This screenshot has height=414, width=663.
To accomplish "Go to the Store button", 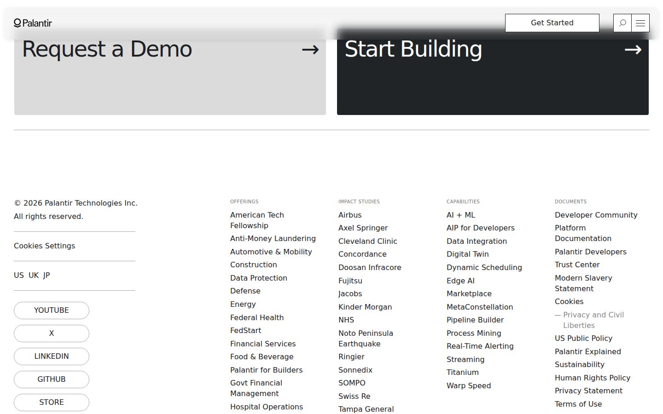I will (x=52, y=402).
